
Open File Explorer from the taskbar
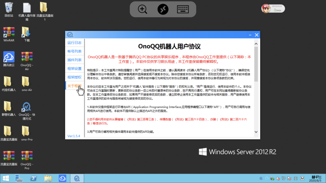point(48,179)
